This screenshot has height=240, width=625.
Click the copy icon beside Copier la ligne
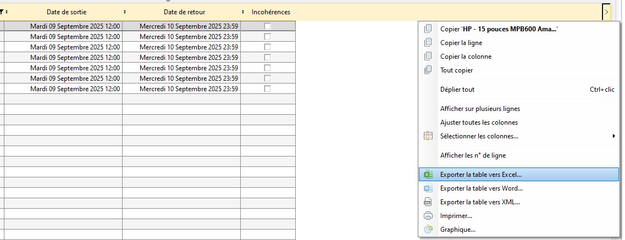tap(428, 43)
